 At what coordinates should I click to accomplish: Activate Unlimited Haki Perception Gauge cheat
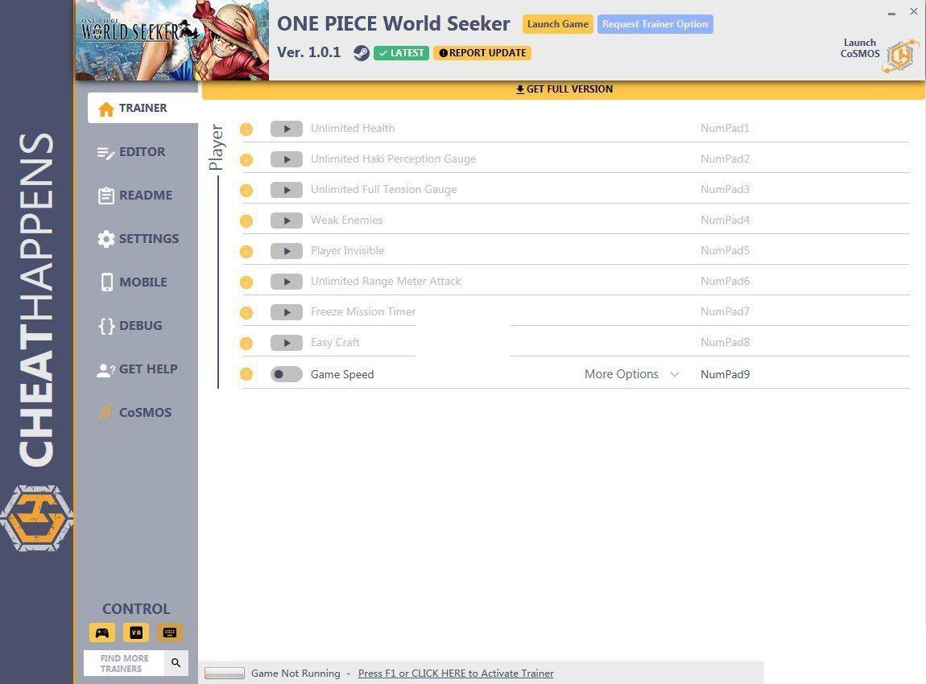287,159
